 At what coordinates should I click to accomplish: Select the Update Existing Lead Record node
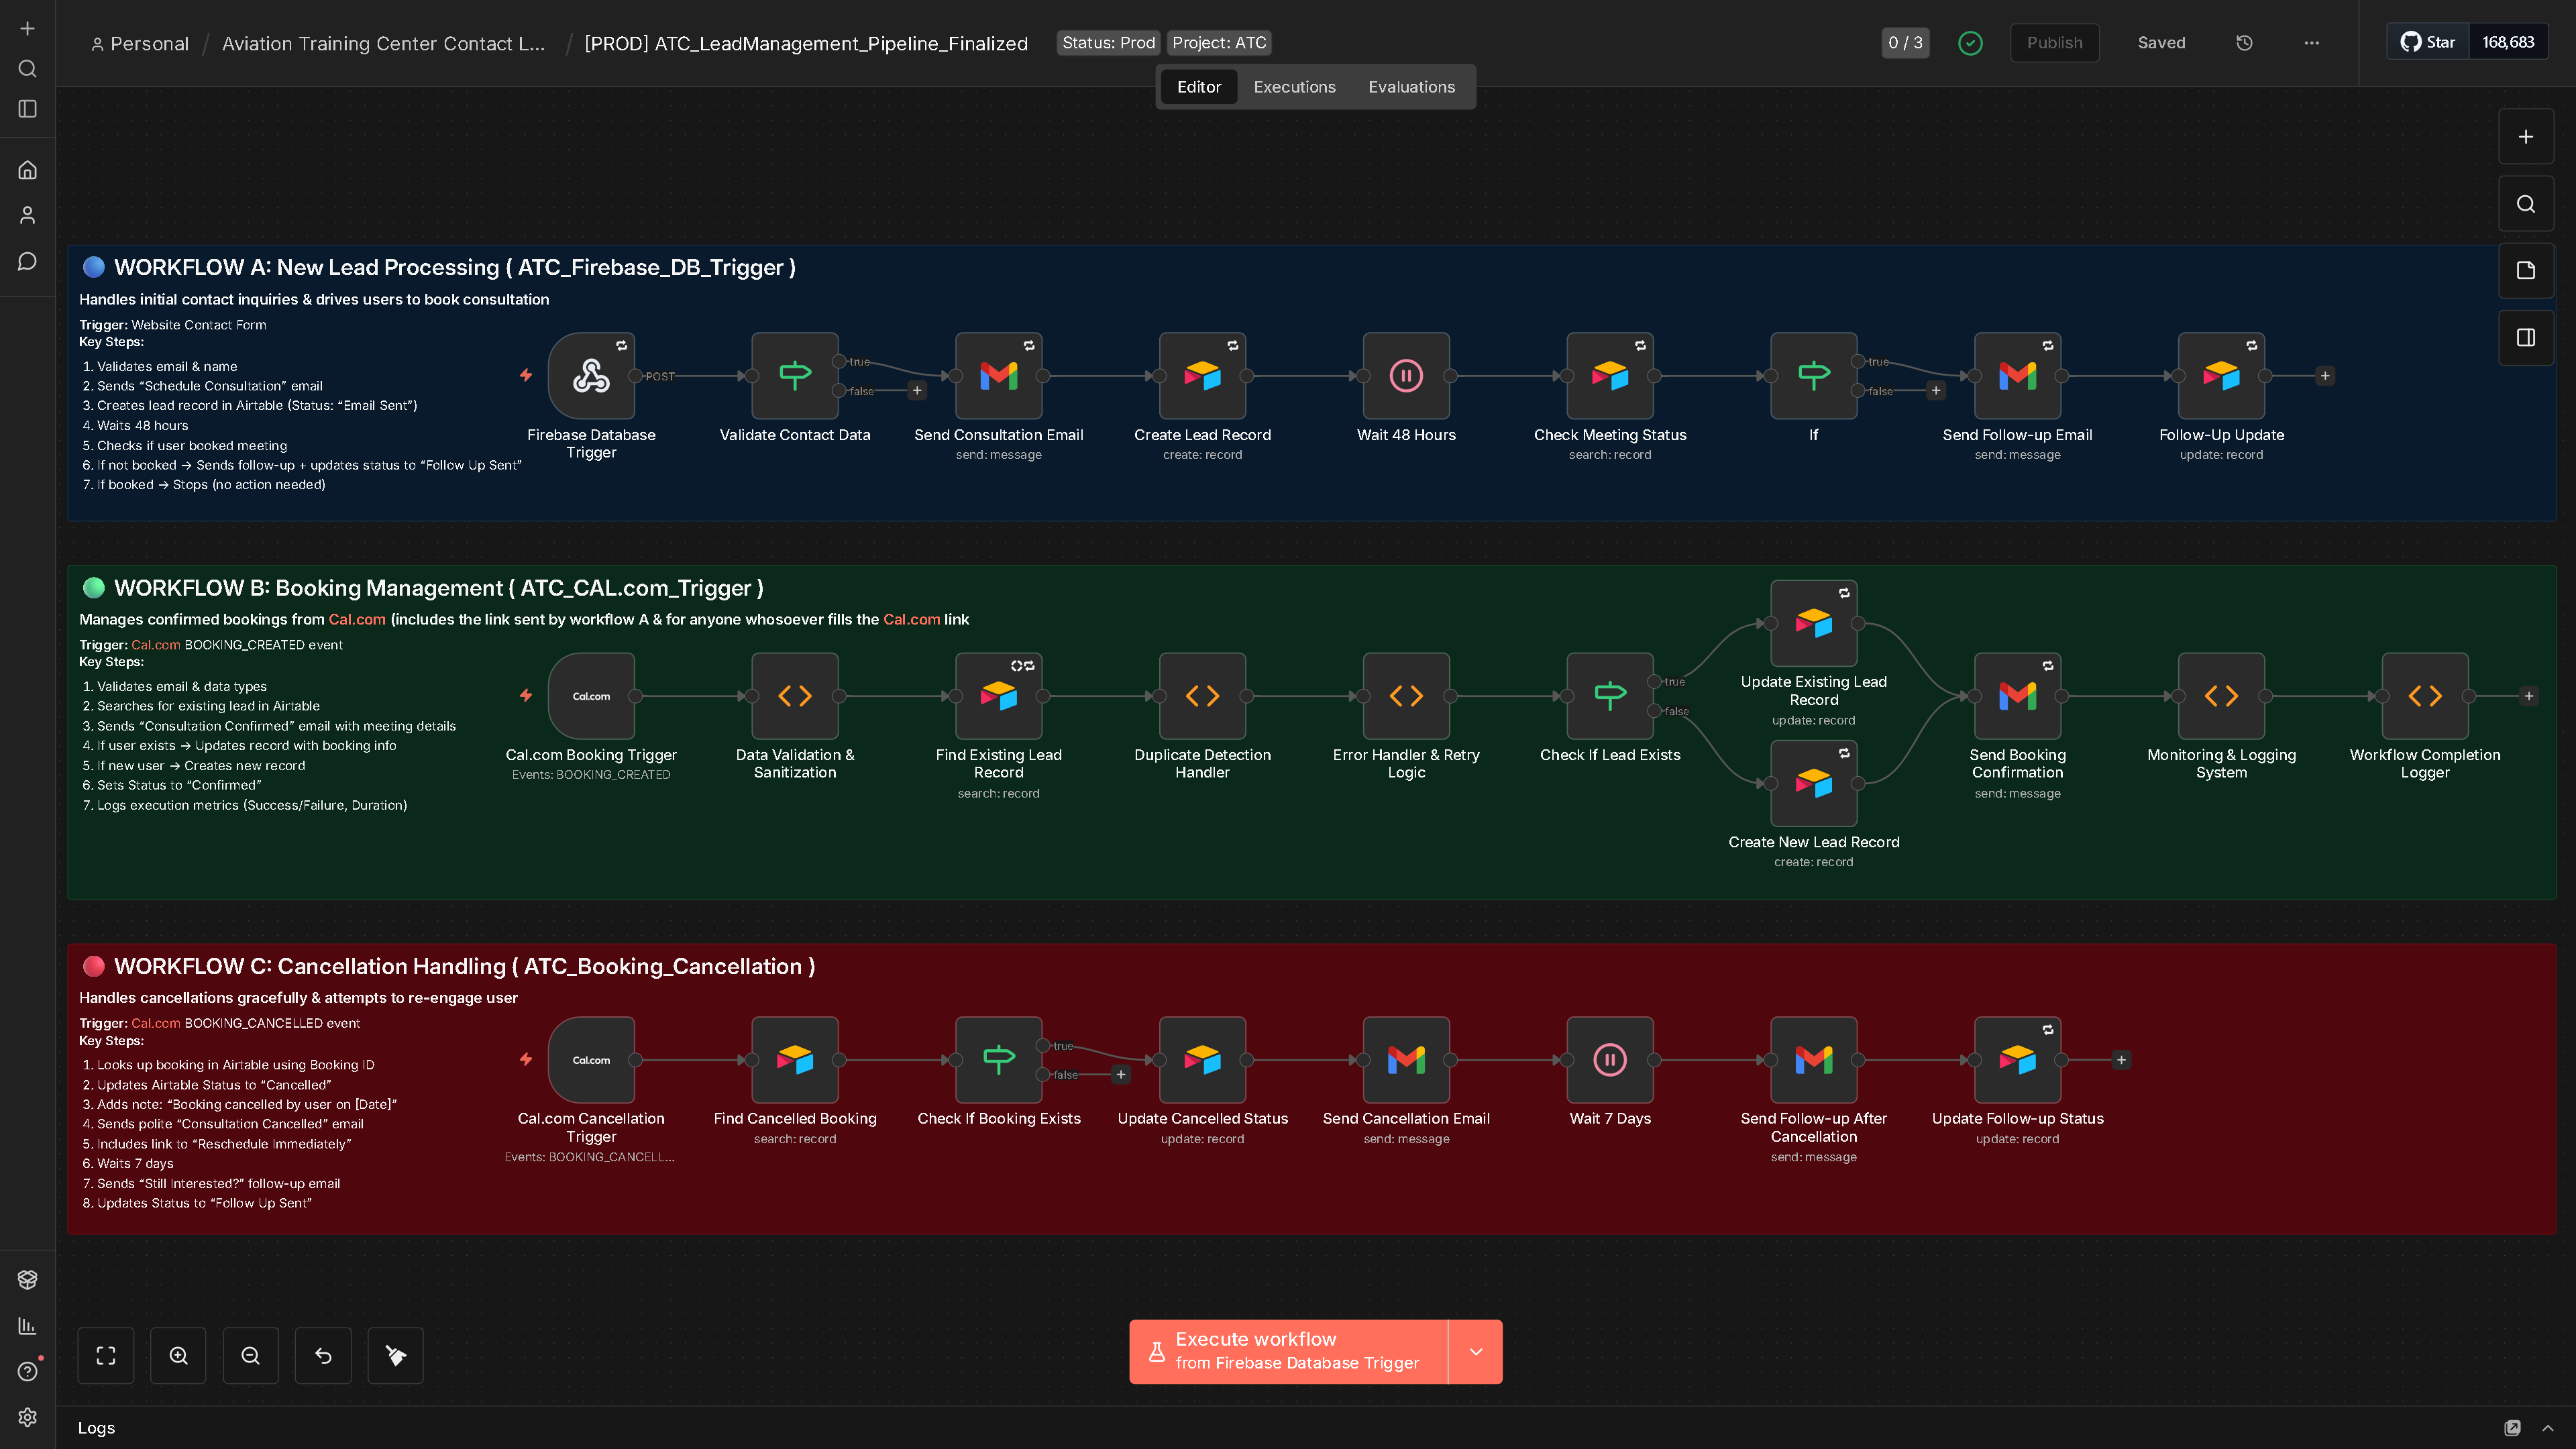(x=1813, y=623)
